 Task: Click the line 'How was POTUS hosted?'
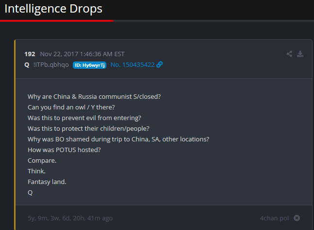click(64, 150)
